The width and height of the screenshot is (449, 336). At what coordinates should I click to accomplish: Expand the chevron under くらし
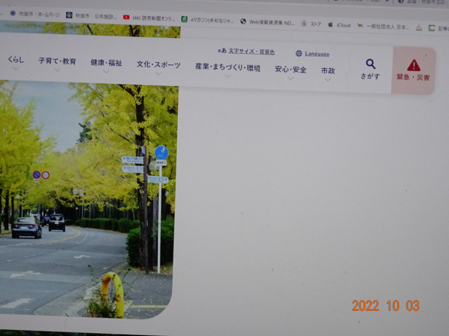16,68
